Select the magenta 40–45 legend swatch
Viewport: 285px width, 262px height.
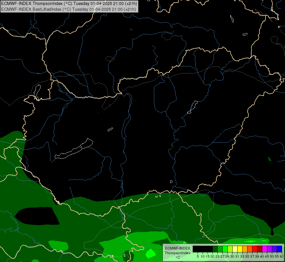[x=265, y=249]
